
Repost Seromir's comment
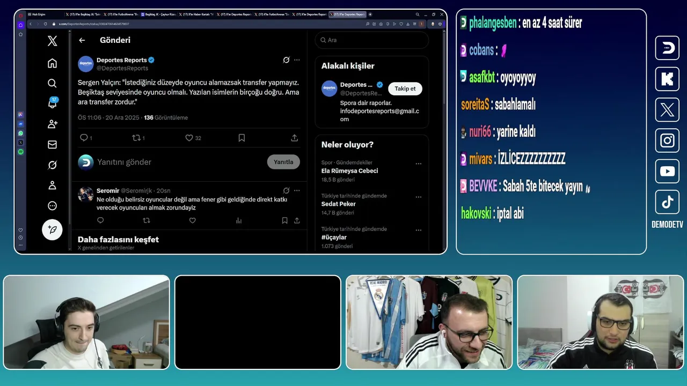[147, 220]
